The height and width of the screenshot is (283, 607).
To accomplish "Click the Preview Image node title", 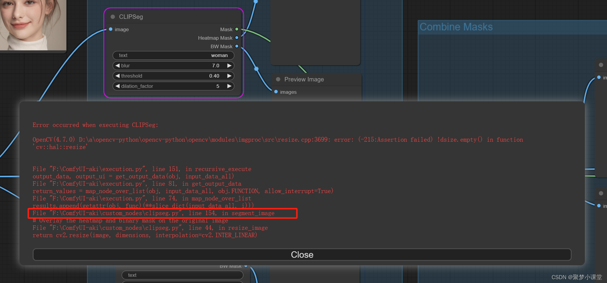I will pyautogui.click(x=304, y=79).
